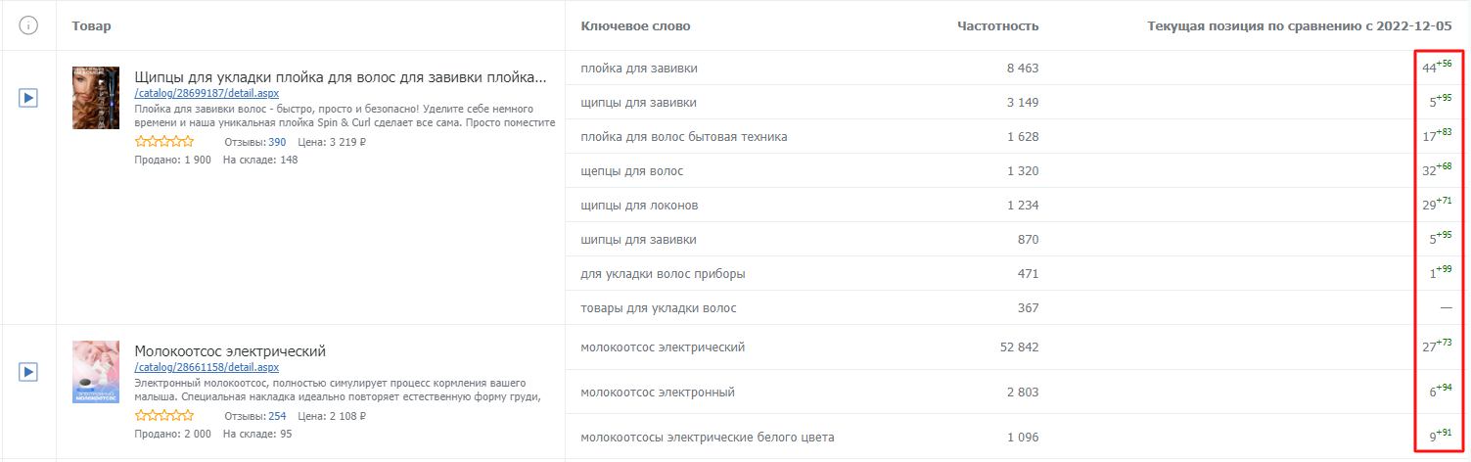This screenshot has width=1471, height=462.
Task: Expand the Молокоотсос электрический row arrow
Action: [x=28, y=372]
